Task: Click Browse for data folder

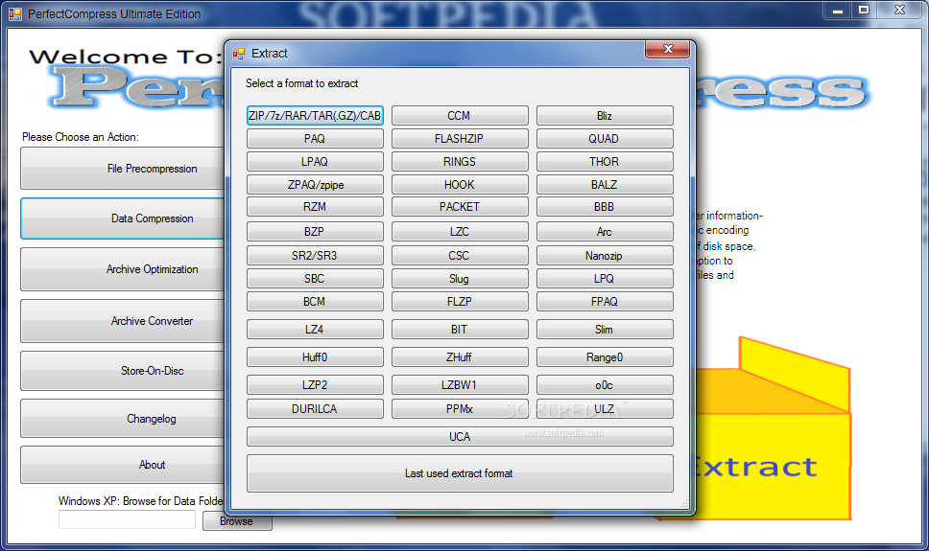Action: tap(237, 521)
